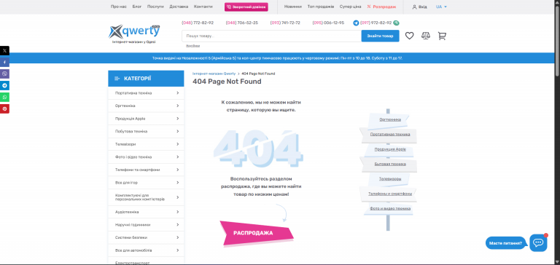Click Вхід login link

(x=422, y=7)
